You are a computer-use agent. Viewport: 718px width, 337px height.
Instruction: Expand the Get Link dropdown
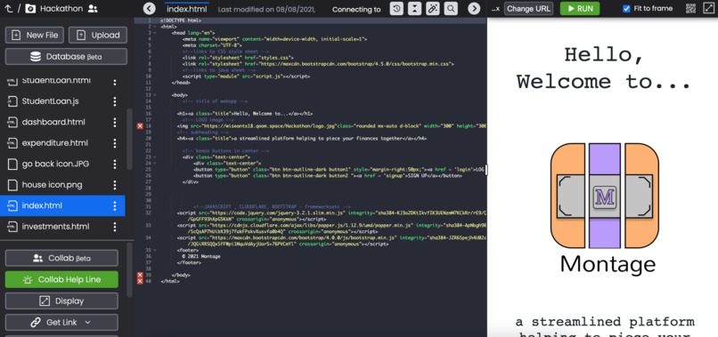coord(87,323)
